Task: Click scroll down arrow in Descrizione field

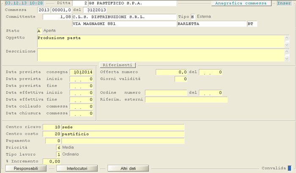Action: (287, 59)
